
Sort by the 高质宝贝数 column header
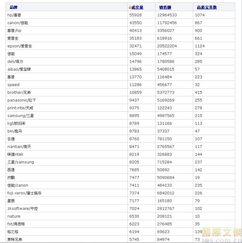coord(207,7)
